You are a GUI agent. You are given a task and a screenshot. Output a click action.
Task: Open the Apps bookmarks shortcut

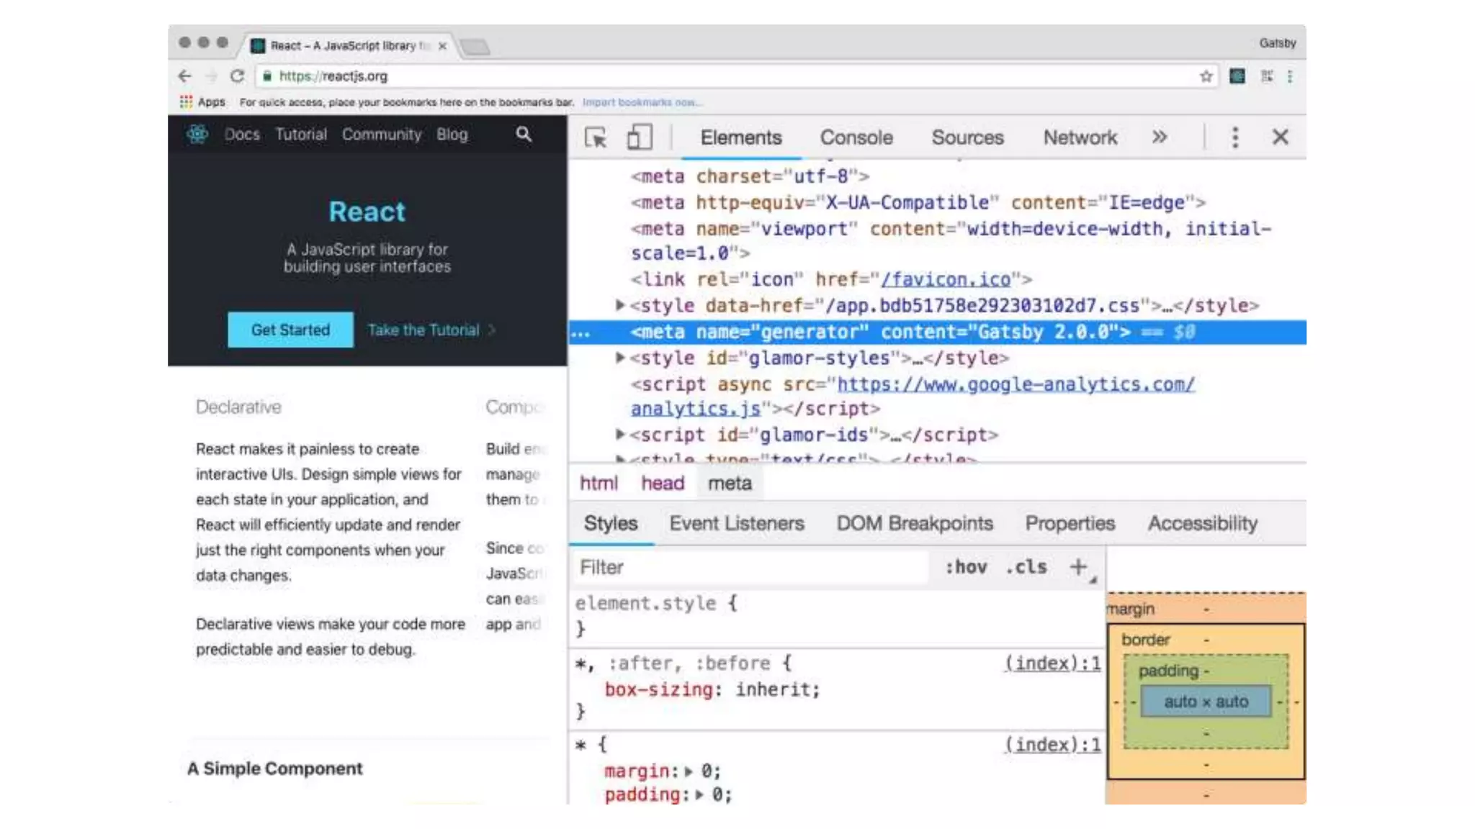[x=202, y=102]
